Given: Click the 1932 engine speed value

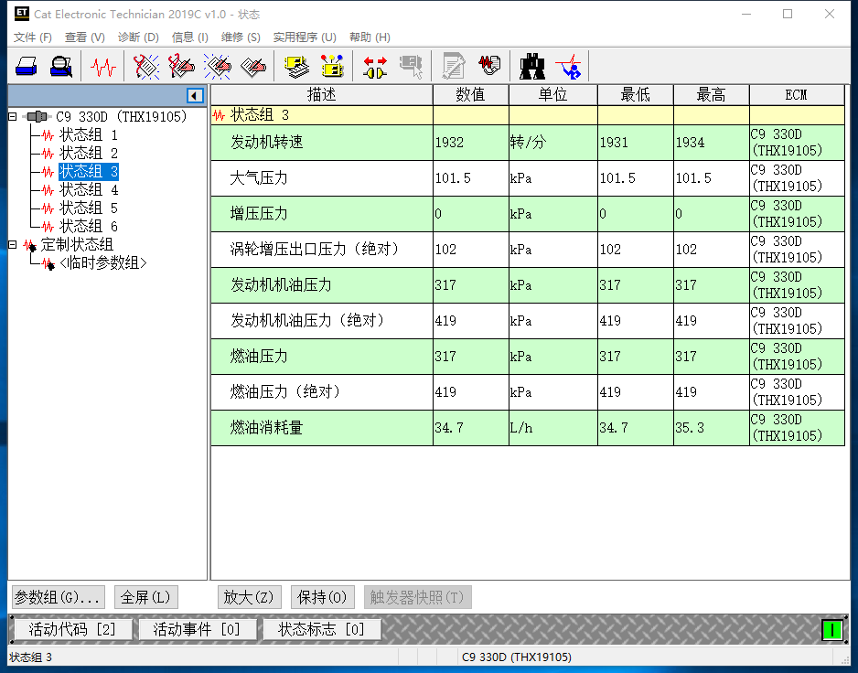Looking at the screenshot, I should pyautogui.click(x=470, y=143).
